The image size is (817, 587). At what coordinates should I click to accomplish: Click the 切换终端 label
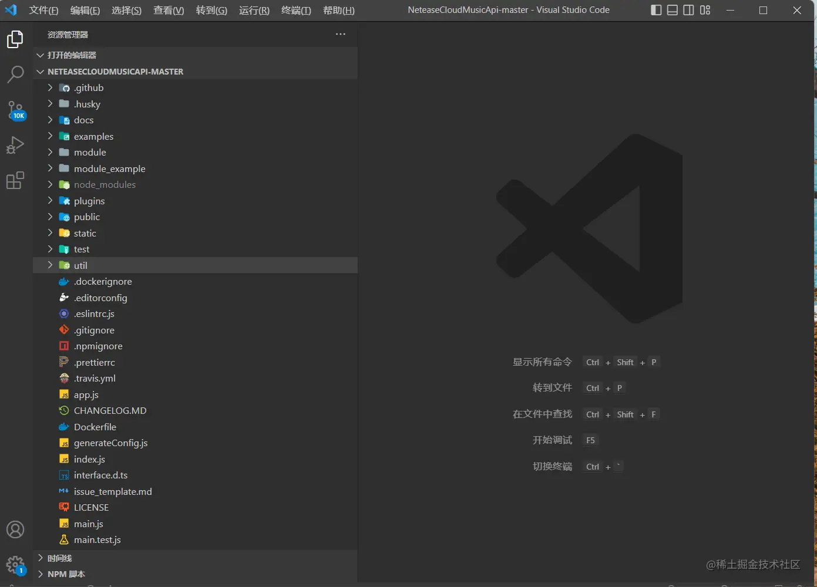552,467
